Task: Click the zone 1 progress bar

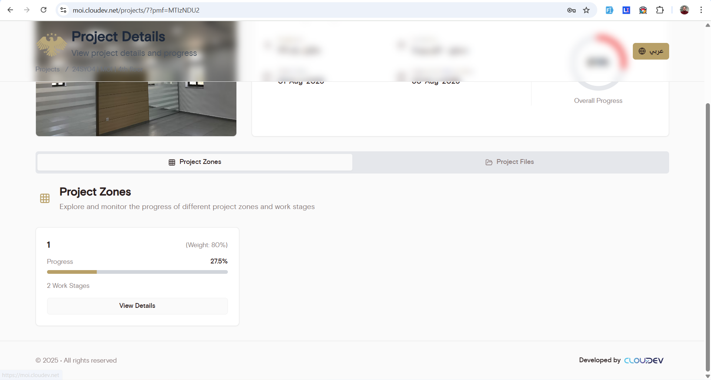Action: tap(137, 272)
